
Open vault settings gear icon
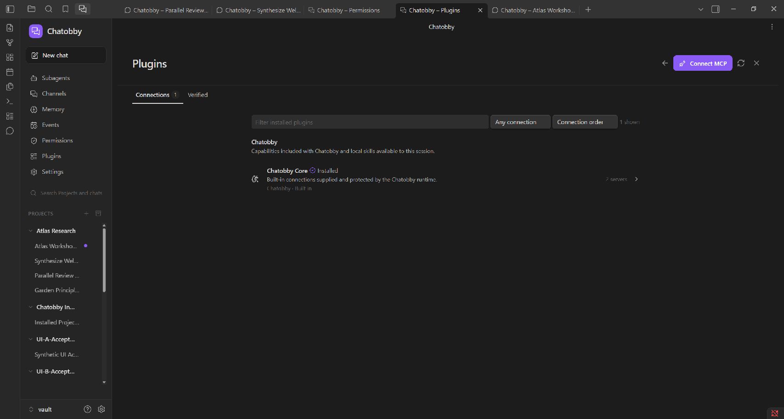[x=102, y=409]
